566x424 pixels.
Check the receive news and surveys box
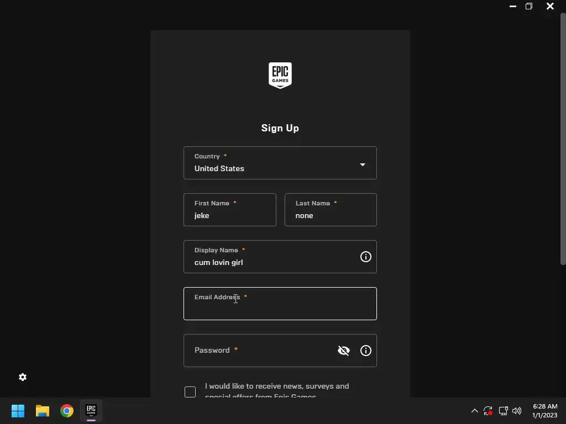[190, 392]
